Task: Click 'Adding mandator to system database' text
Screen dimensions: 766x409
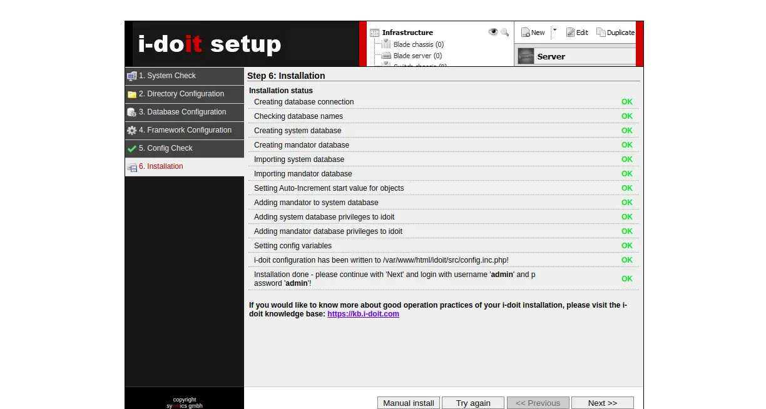Action: [x=316, y=203]
